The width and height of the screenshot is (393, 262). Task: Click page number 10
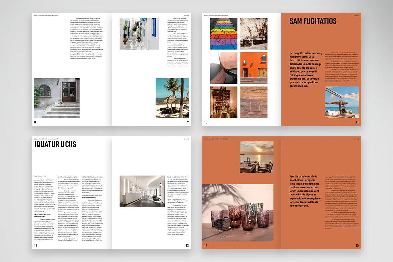click(206, 122)
